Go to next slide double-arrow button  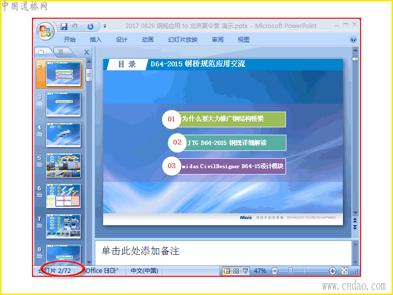point(355,227)
